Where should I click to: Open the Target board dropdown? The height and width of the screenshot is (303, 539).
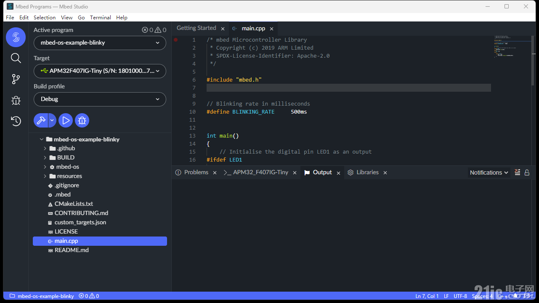click(100, 71)
